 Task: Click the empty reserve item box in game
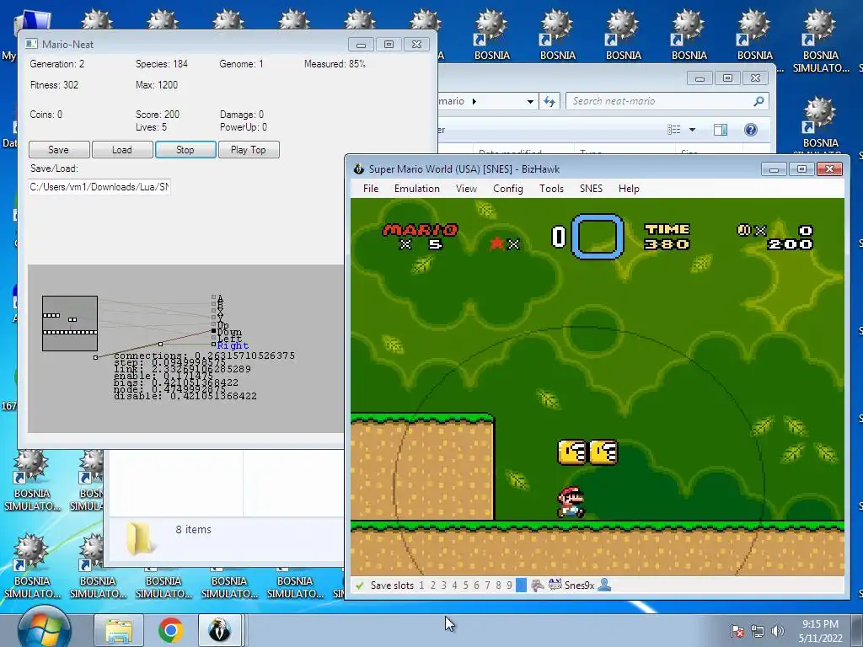(x=598, y=237)
